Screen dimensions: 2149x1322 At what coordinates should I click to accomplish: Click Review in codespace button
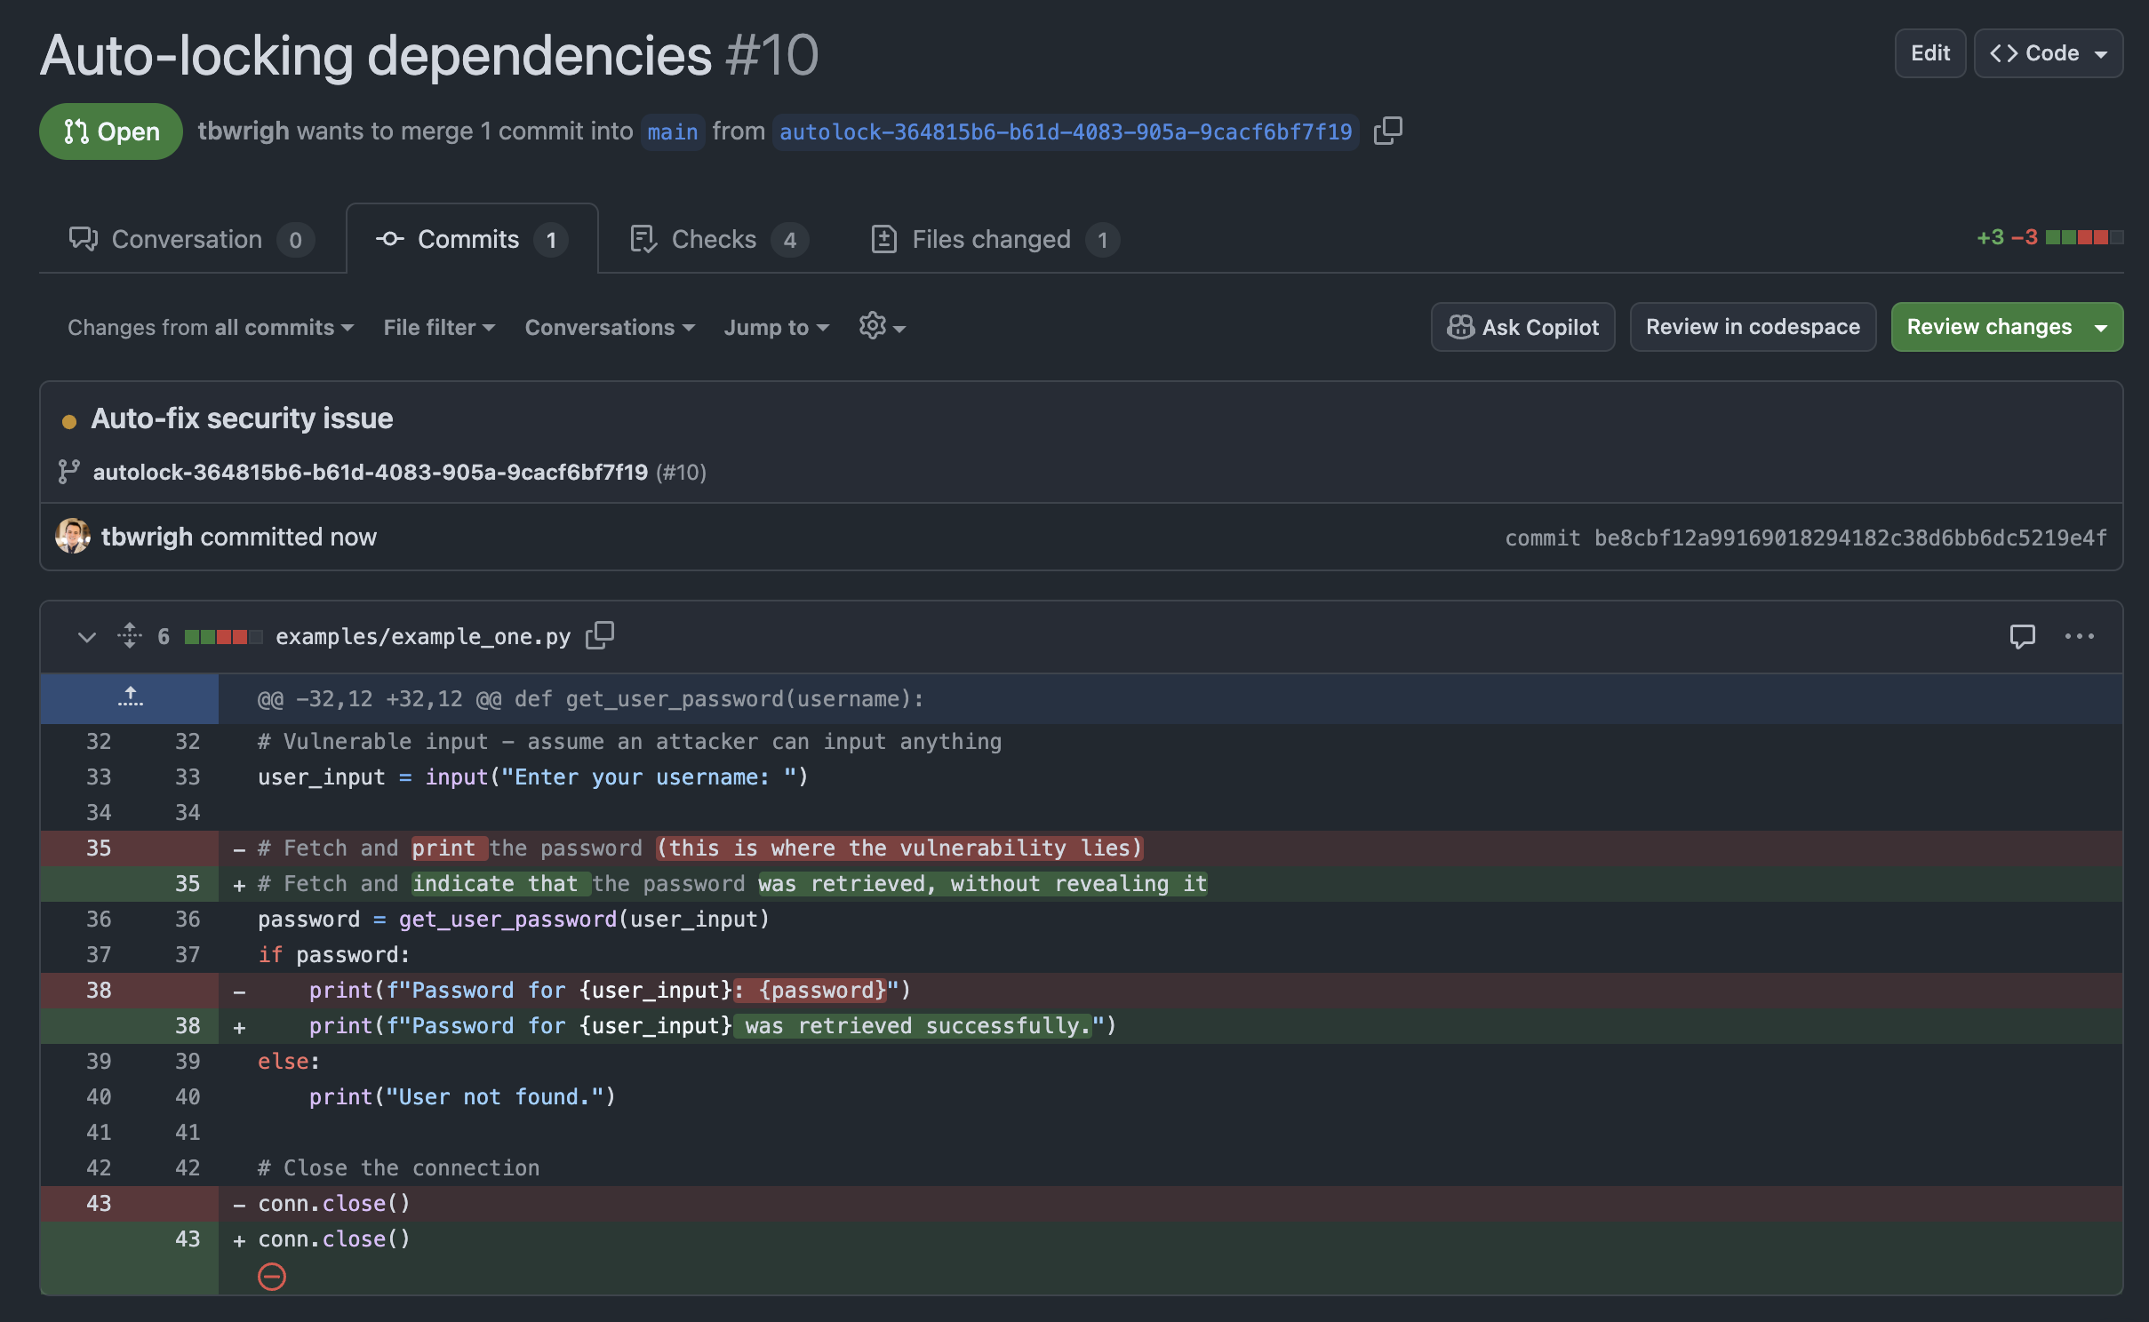(x=1752, y=327)
